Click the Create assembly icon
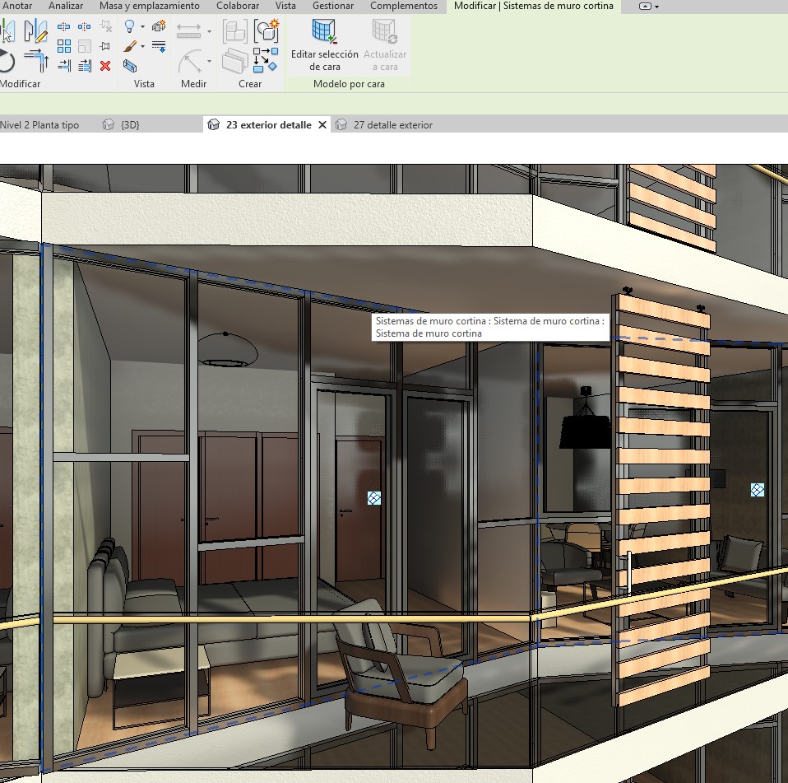This screenshot has width=788, height=783. coord(235,31)
